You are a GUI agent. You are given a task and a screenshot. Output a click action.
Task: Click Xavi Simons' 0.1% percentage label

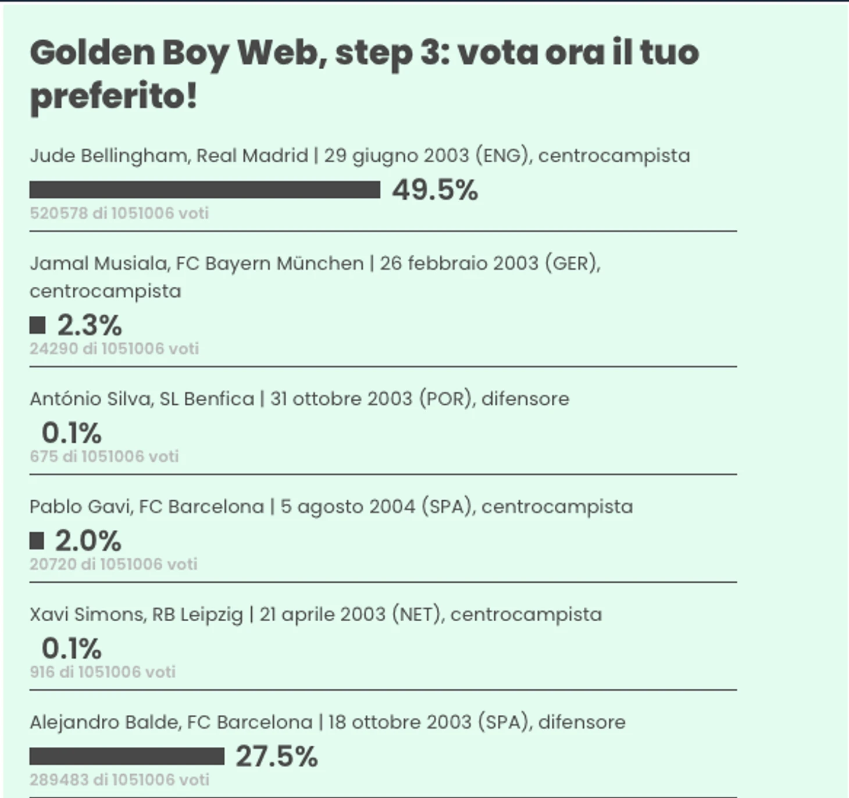tap(72, 649)
